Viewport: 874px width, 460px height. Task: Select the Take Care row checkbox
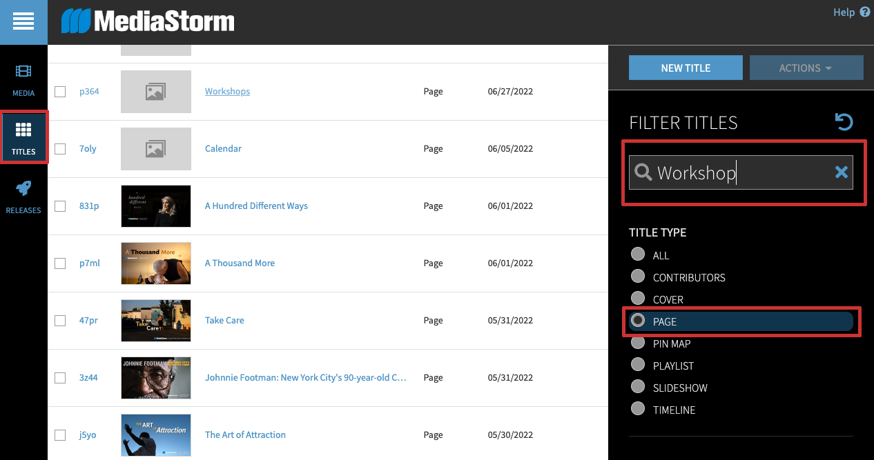point(60,321)
